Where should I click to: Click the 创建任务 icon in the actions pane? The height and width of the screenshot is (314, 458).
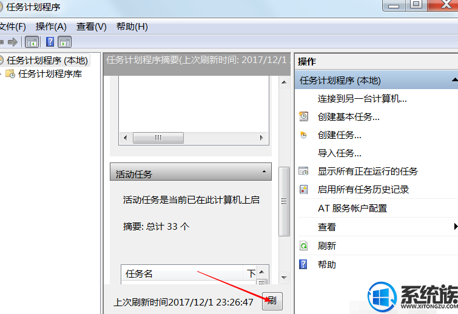tap(303, 135)
